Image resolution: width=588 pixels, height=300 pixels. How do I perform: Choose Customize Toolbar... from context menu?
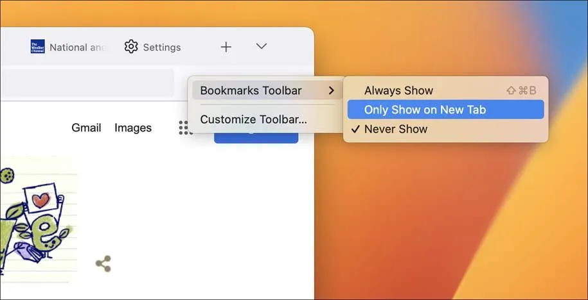pos(253,119)
